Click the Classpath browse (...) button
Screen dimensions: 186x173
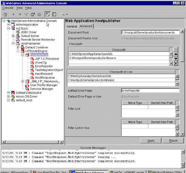pyautogui.click(x=176, y=49)
